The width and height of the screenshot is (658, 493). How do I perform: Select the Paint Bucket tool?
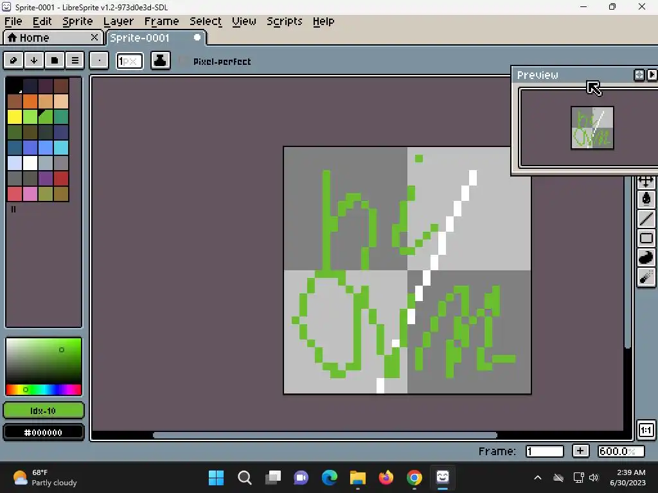(646, 199)
